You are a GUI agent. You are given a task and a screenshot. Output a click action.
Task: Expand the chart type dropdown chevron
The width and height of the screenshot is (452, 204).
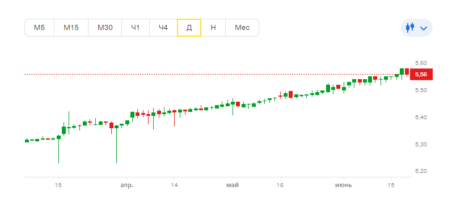[424, 28]
